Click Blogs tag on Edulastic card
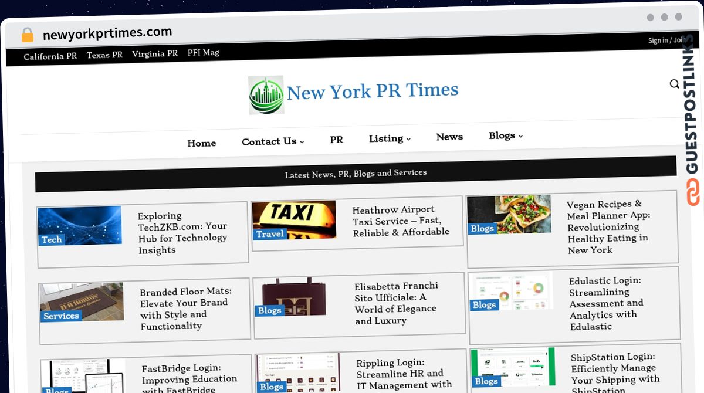Screen dimensions: 704x393 [485, 305]
